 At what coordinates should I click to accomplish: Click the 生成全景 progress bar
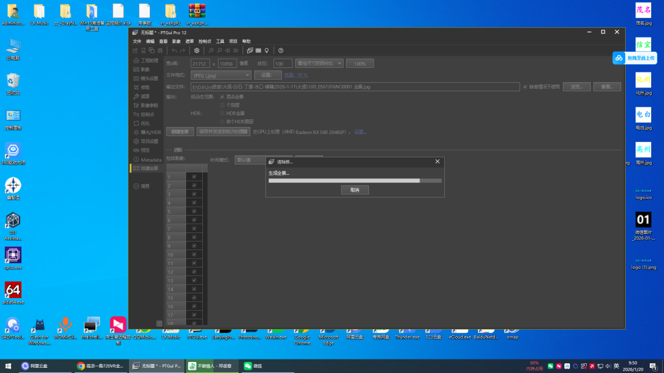pyautogui.click(x=355, y=181)
